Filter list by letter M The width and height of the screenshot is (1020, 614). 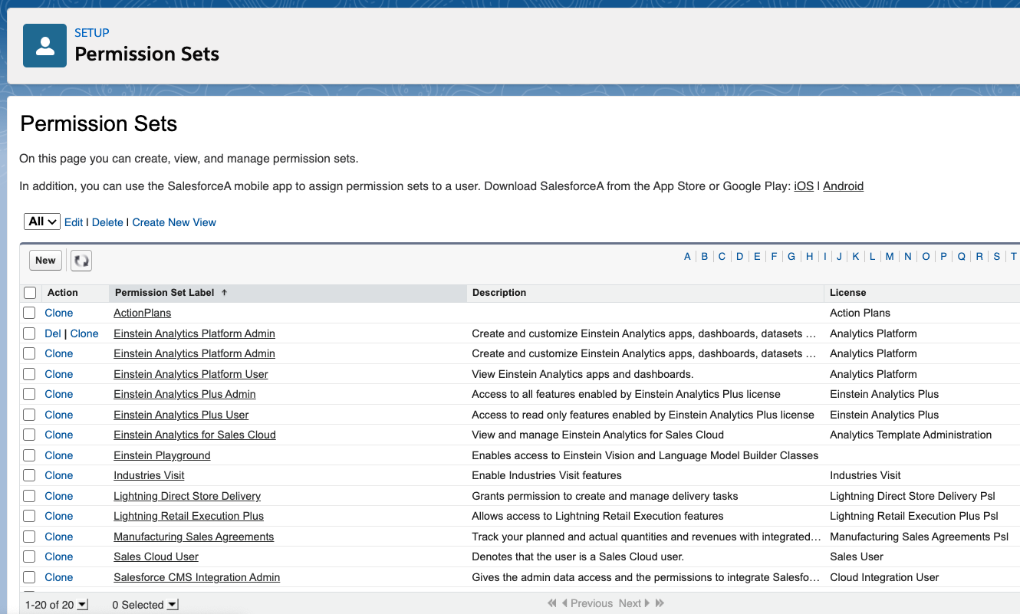click(890, 257)
